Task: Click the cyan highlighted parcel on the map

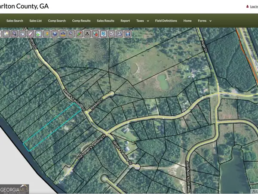Action: [52, 127]
